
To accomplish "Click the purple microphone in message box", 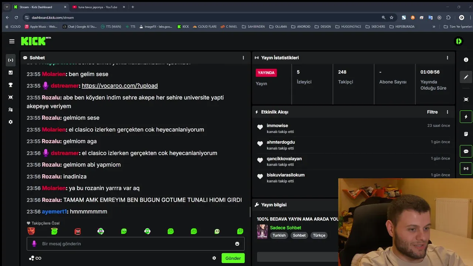I will [34, 243].
